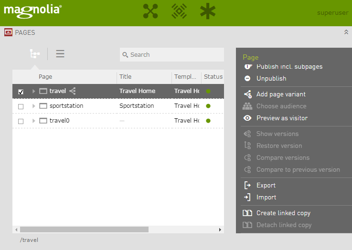The width and height of the screenshot is (352, 250).
Task: Open the App launcher icon in header
Action: tap(150, 11)
